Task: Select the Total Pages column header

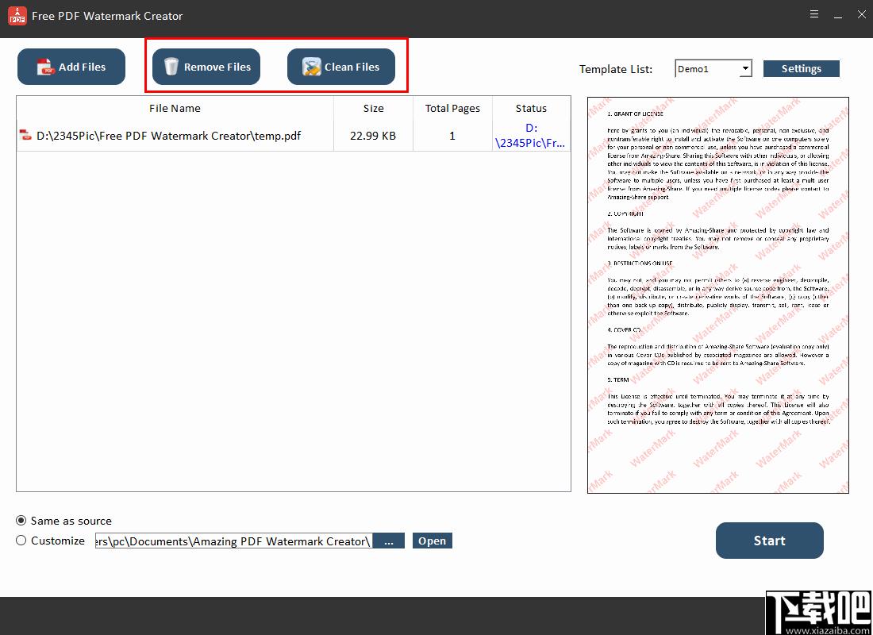Action: point(452,108)
